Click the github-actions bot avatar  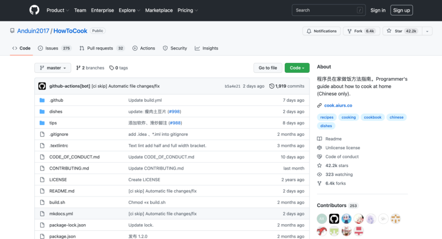tap(42, 86)
